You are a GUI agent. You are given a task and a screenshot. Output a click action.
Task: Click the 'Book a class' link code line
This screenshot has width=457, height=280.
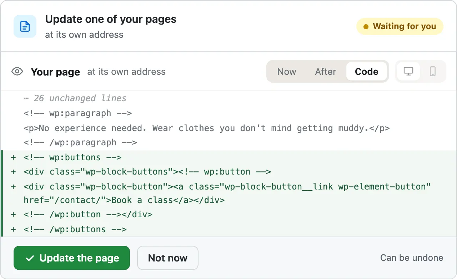click(x=228, y=193)
